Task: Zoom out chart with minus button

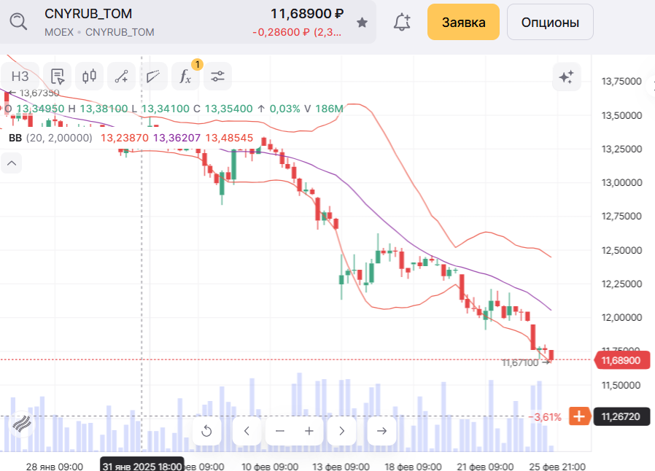Action: click(x=279, y=431)
